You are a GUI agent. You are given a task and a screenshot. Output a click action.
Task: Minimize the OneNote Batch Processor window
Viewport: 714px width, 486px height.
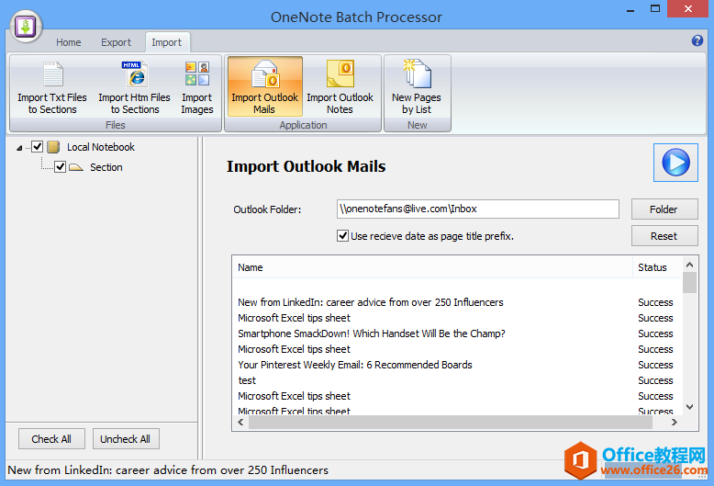630,9
